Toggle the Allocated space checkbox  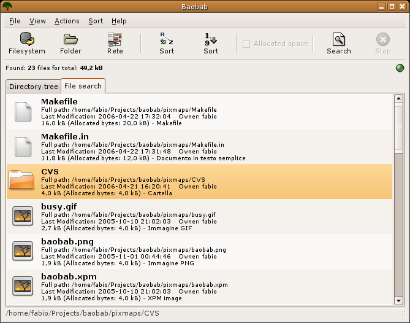[246, 44]
